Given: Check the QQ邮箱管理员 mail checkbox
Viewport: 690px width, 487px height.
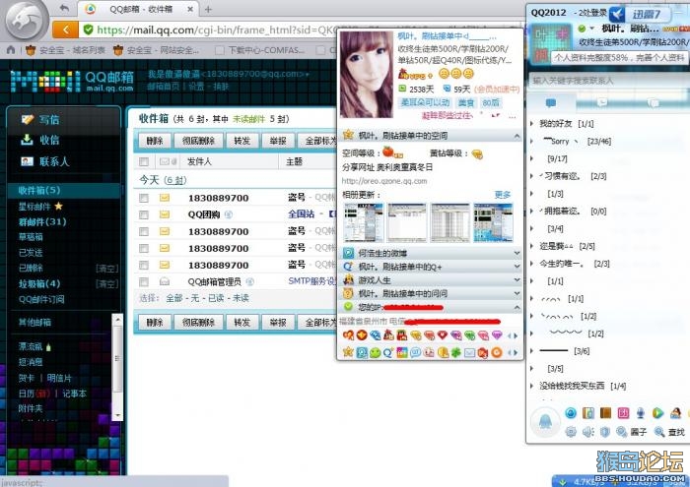Looking at the screenshot, I should (144, 281).
